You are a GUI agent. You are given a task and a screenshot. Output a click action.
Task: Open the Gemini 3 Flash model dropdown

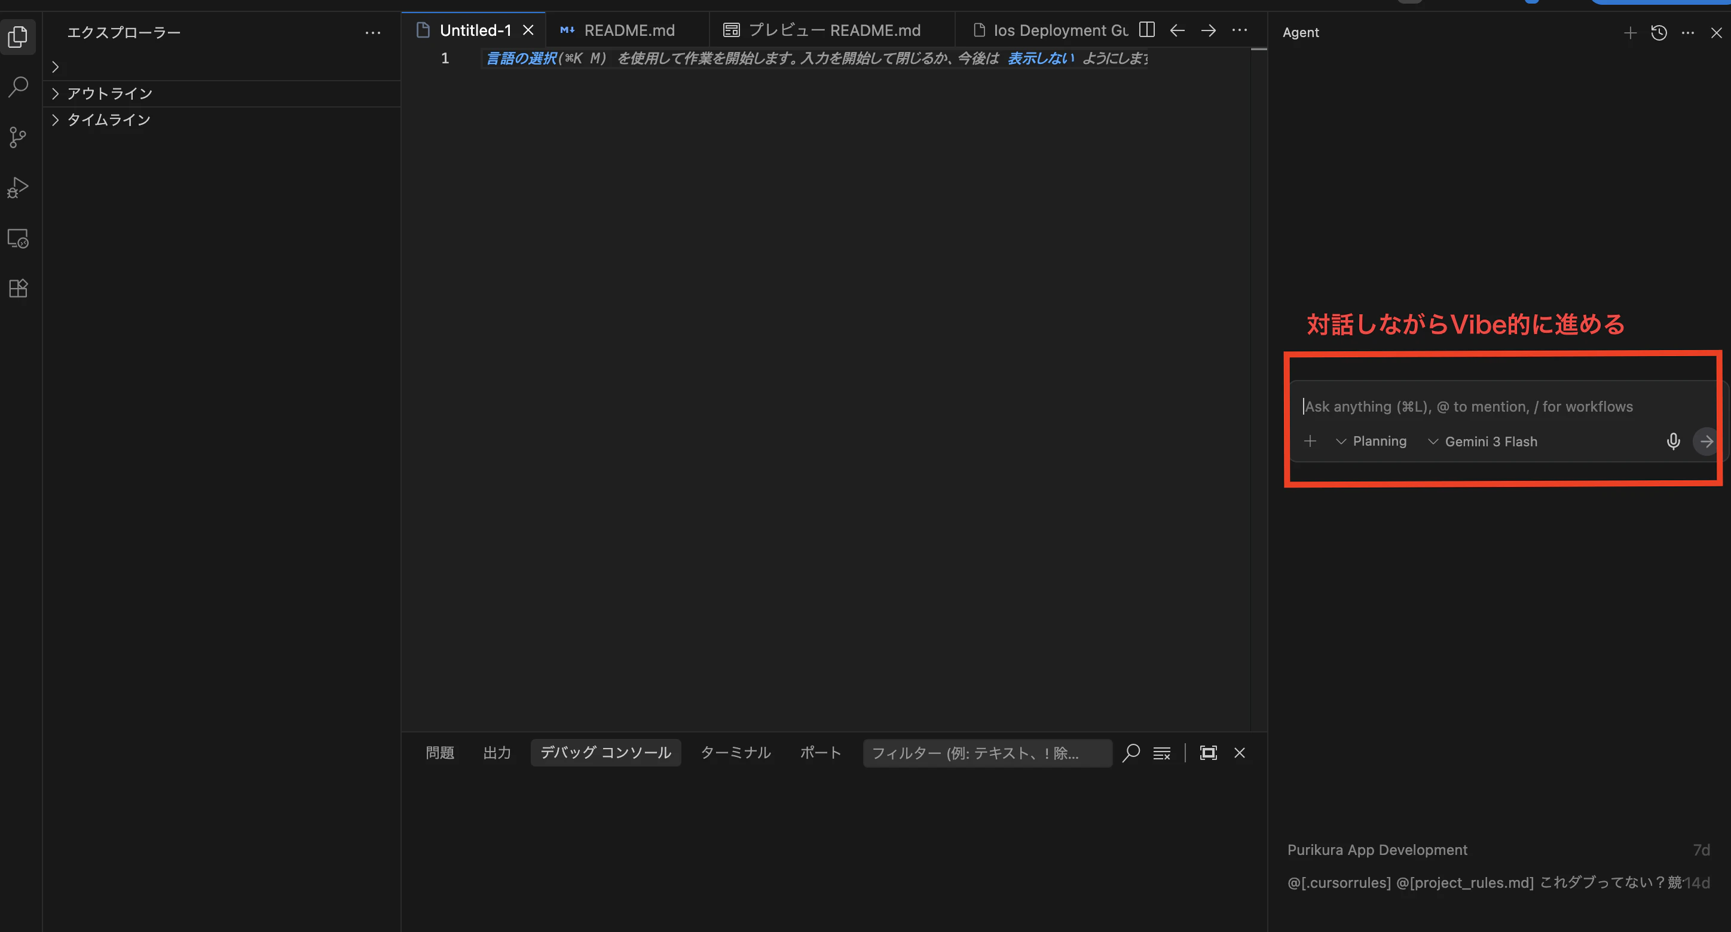click(1482, 441)
